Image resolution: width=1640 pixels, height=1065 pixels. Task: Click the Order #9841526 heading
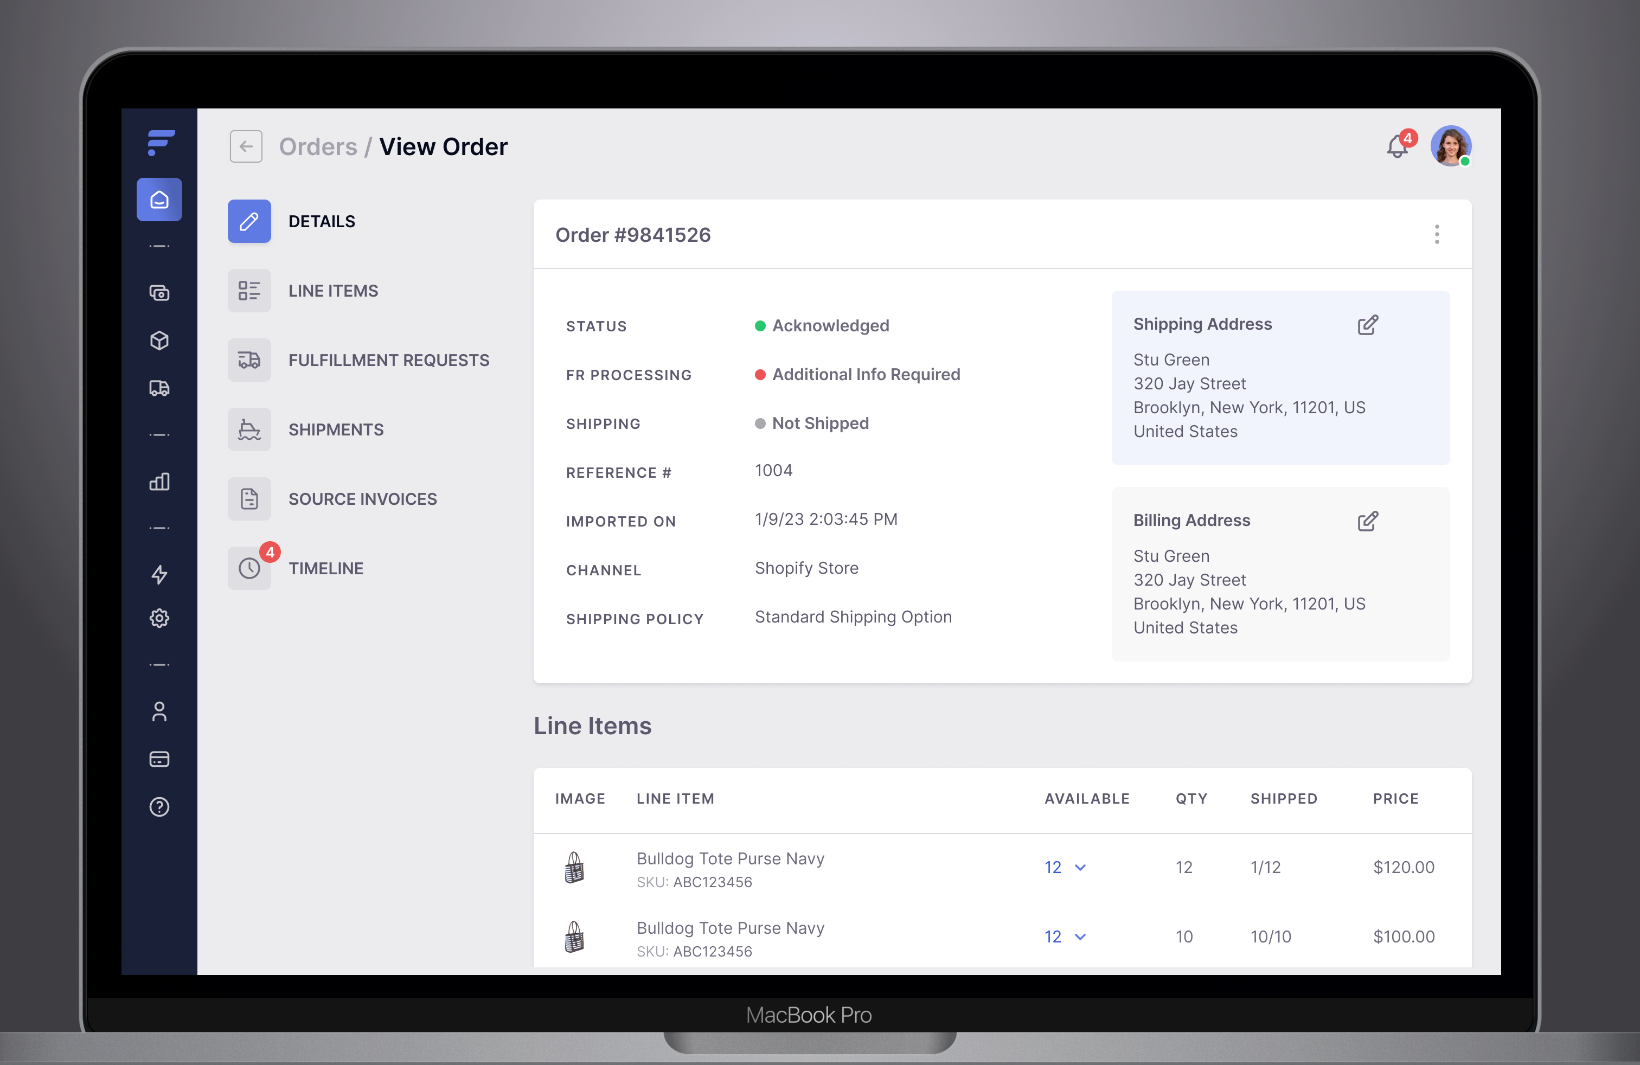tap(632, 235)
